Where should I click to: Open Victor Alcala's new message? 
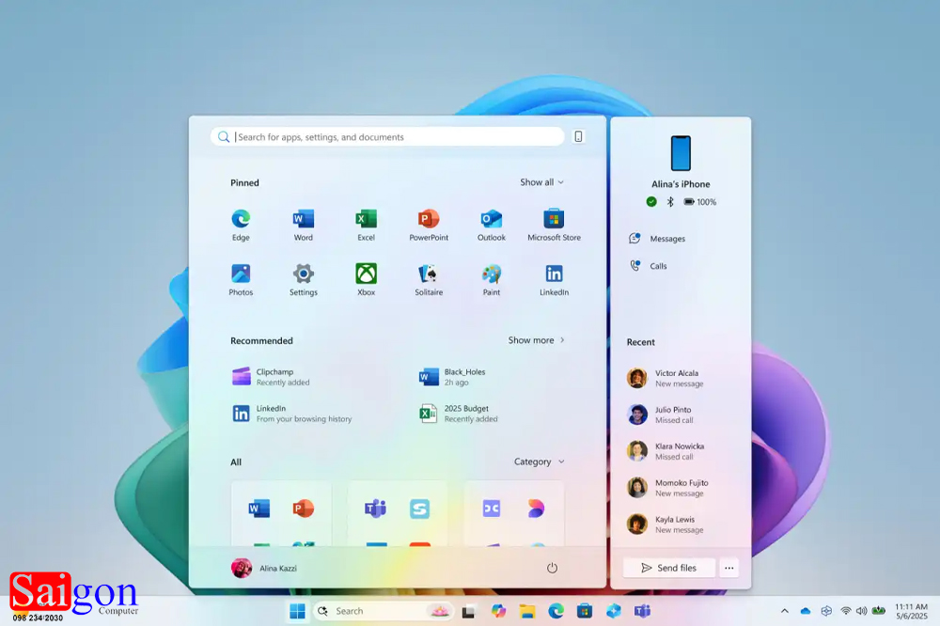pyautogui.click(x=679, y=378)
